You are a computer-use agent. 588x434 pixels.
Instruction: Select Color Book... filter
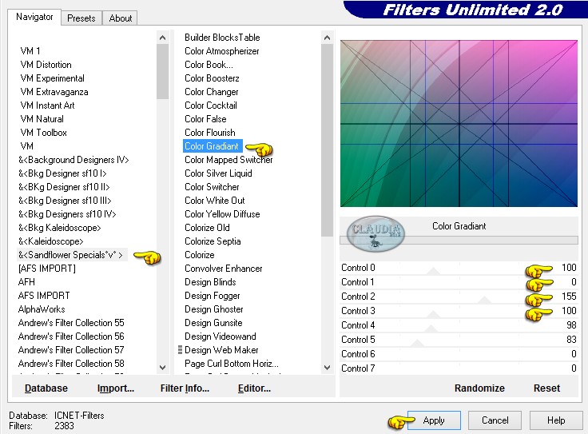[x=209, y=65]
